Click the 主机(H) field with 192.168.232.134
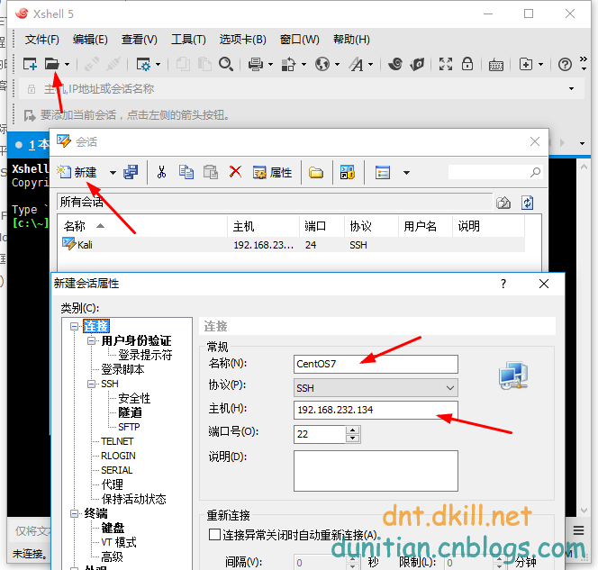598x570 pixels. [376, 410]
